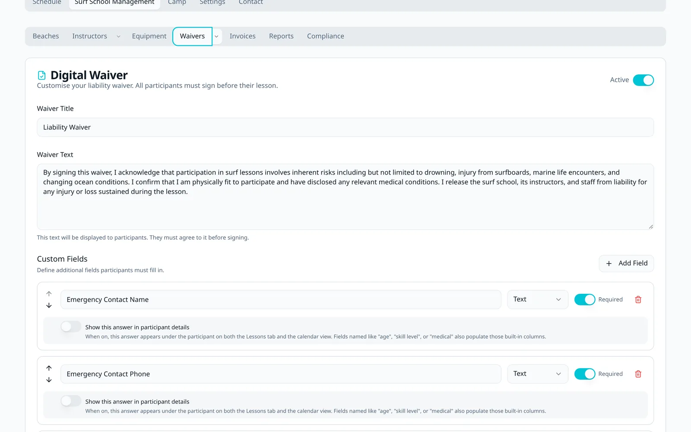Screen dimensions: 691x432
Task: Toggle the Active waiver switch
Action: click(x=643, y=80)
